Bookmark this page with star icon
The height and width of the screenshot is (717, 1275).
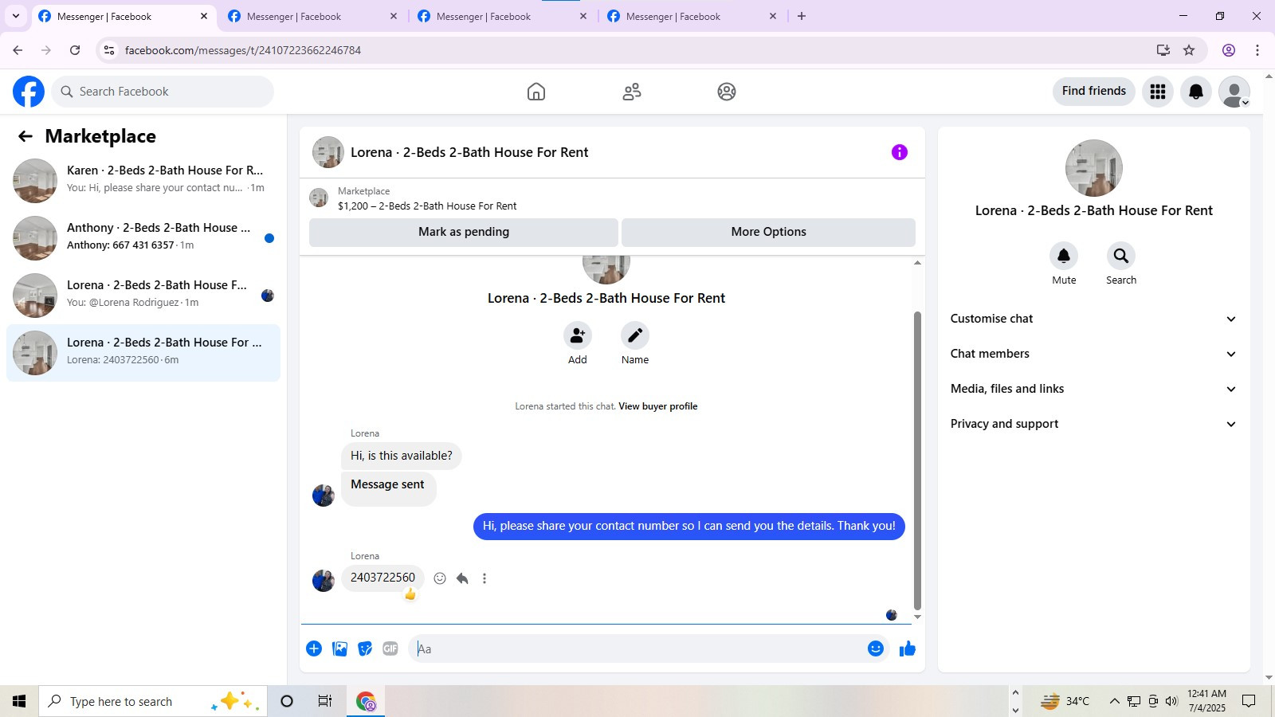1189,50
